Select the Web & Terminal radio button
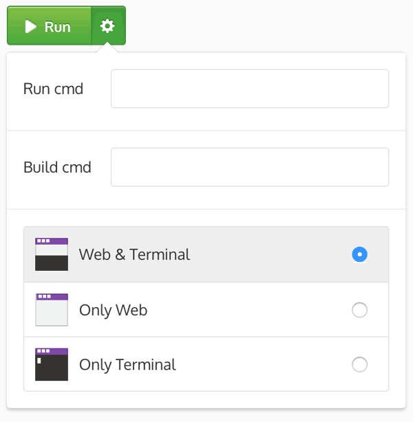The width and height of the screenshot is (413, 422). pos(359,254)
